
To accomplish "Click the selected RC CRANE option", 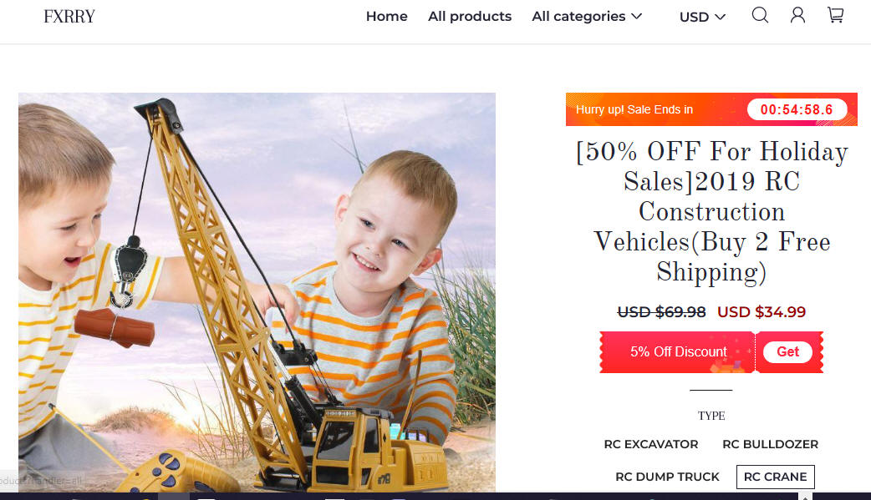I will (x=776, y=477).
